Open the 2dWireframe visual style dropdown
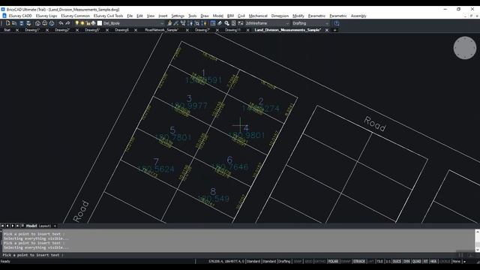Image resolution: width=480 pixels, height=270 pixels. (267, 23)
